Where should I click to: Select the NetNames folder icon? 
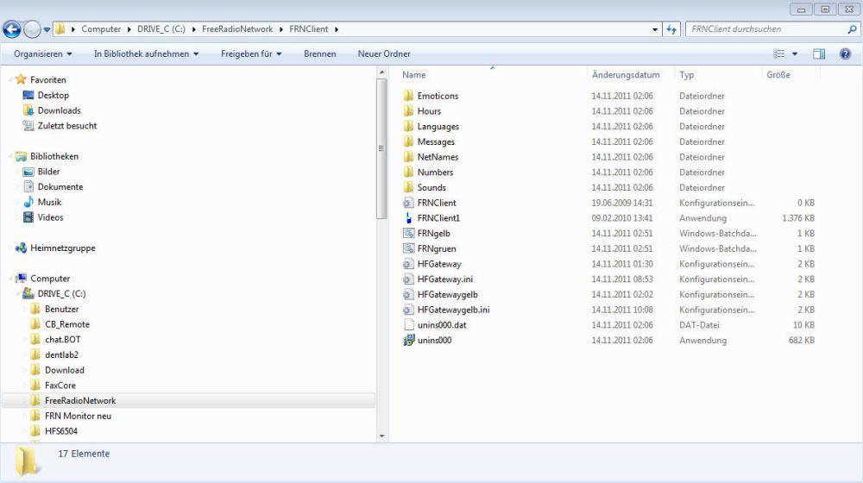coord(408,157)
